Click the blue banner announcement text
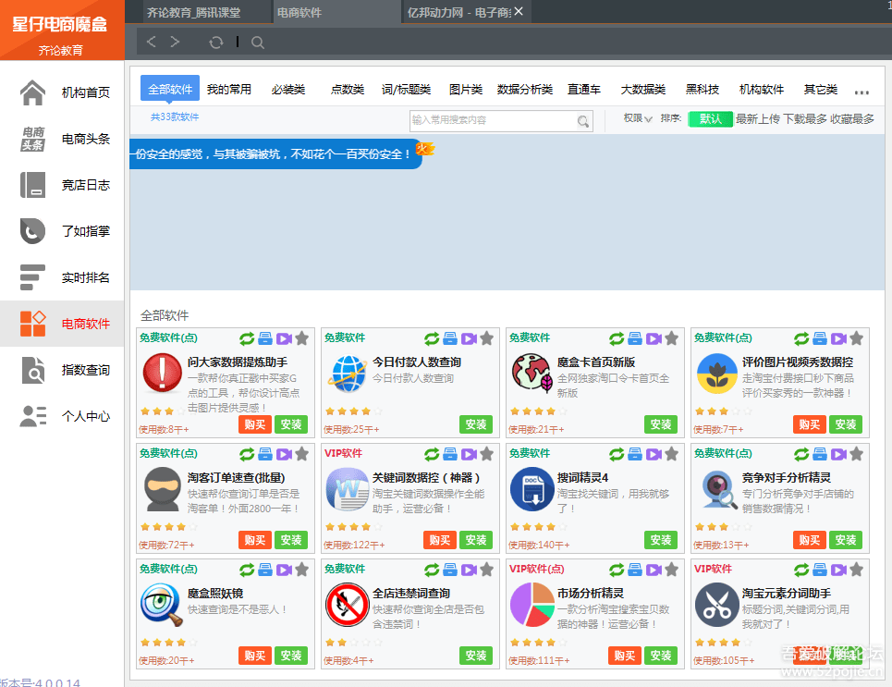892x687 pixels. pos(272,154)
